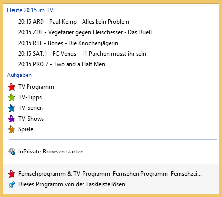Open the TV Programm task
Image resolution: width=222 pixels, height=197 pixels.
click(111, 87)
